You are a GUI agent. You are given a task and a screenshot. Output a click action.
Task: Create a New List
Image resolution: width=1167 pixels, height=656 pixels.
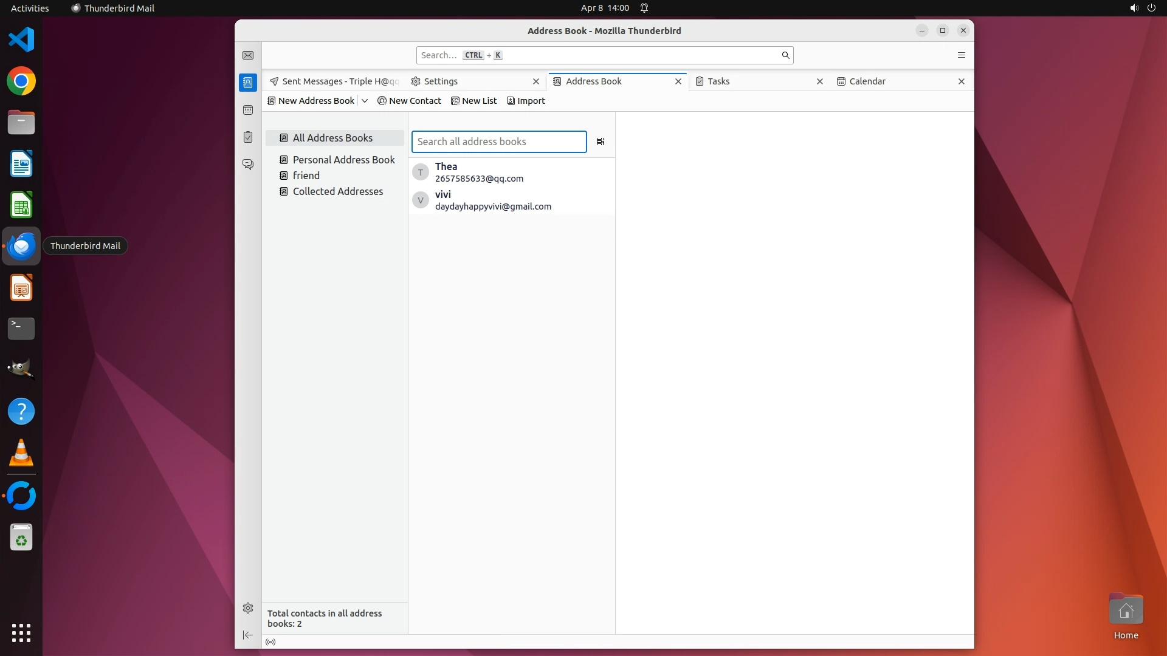click(473, 101)
